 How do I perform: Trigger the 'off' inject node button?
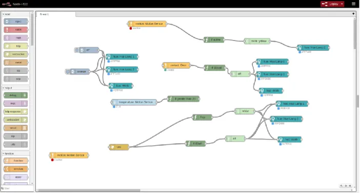pos(77,50)
